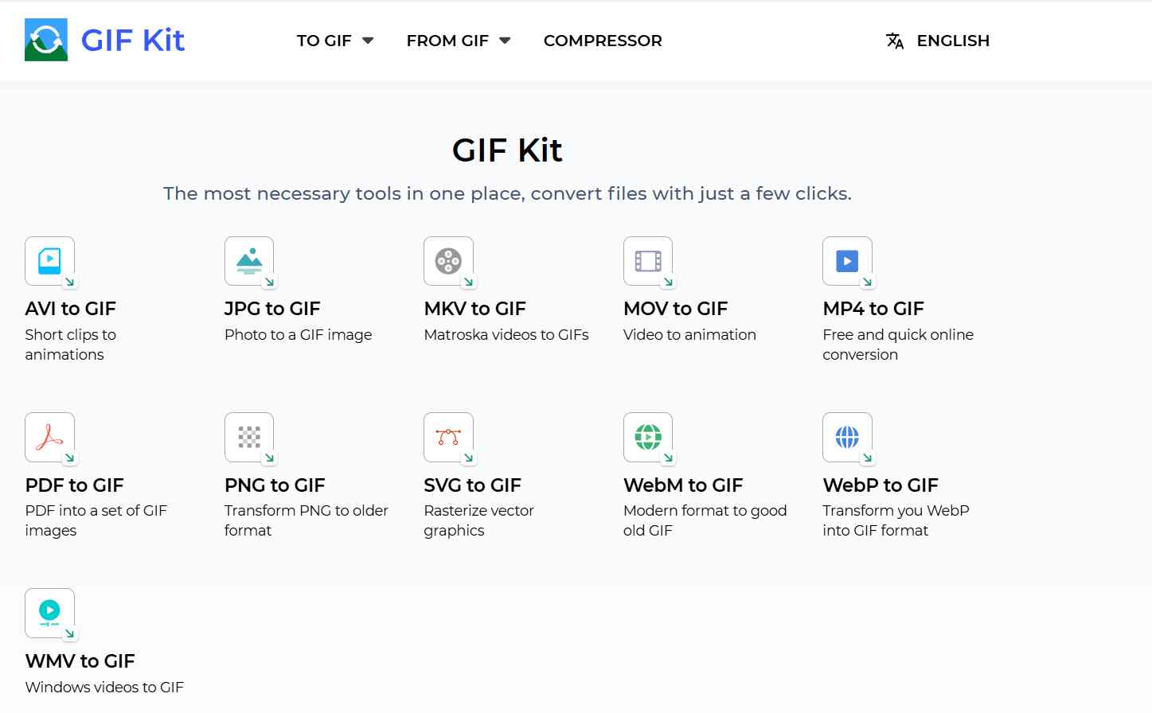Select the JPG to GIF tool icon
1152x713 pixels.
pos(249,262)
